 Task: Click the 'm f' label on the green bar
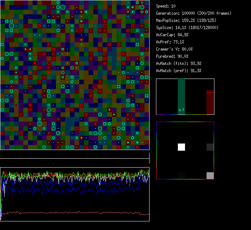click(x=182, y=110)
